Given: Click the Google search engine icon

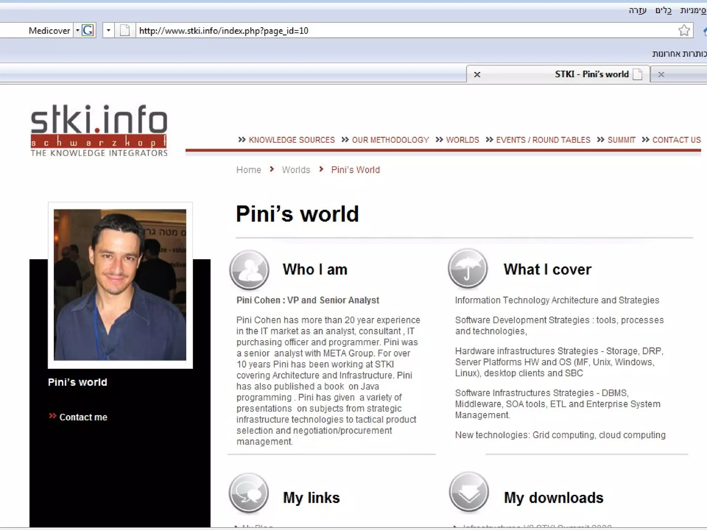Looking at the screenshot, I should coord(88,31).
